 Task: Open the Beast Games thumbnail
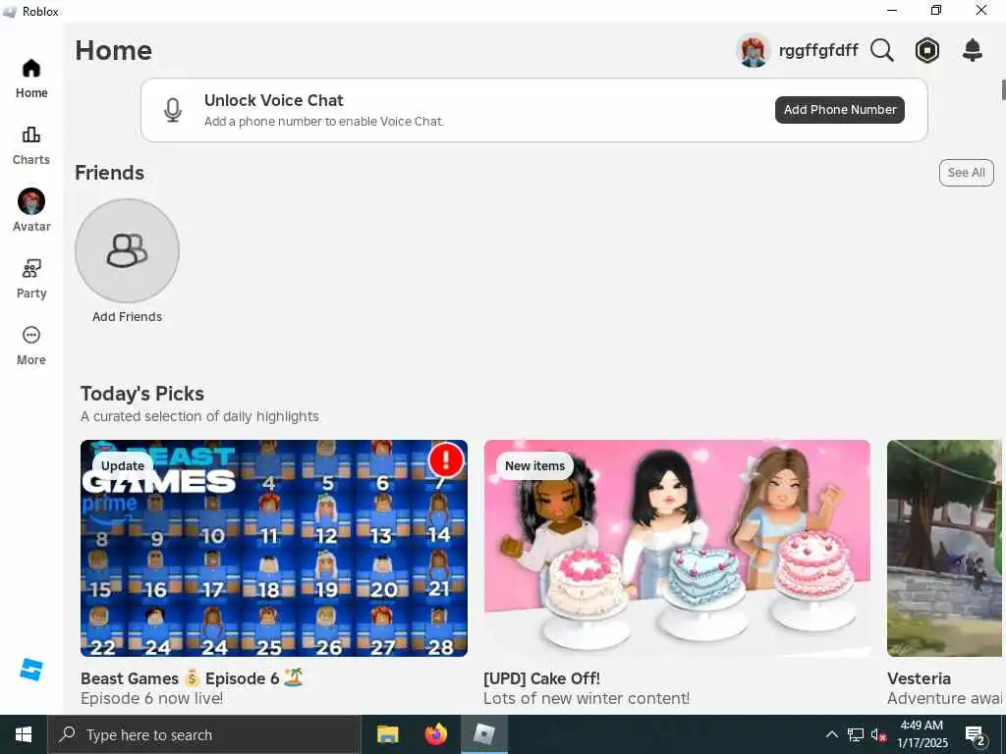click(x=274, y=548)
